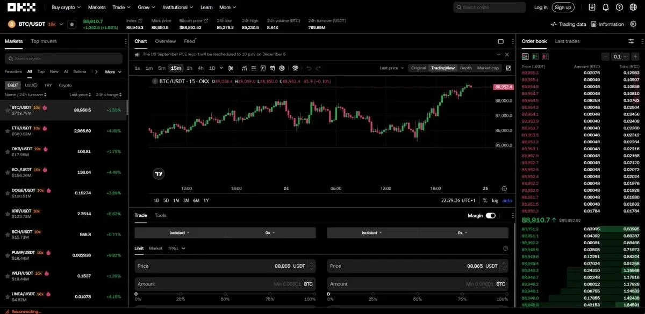Open More market filters dropdown

[x=112, y=71]
